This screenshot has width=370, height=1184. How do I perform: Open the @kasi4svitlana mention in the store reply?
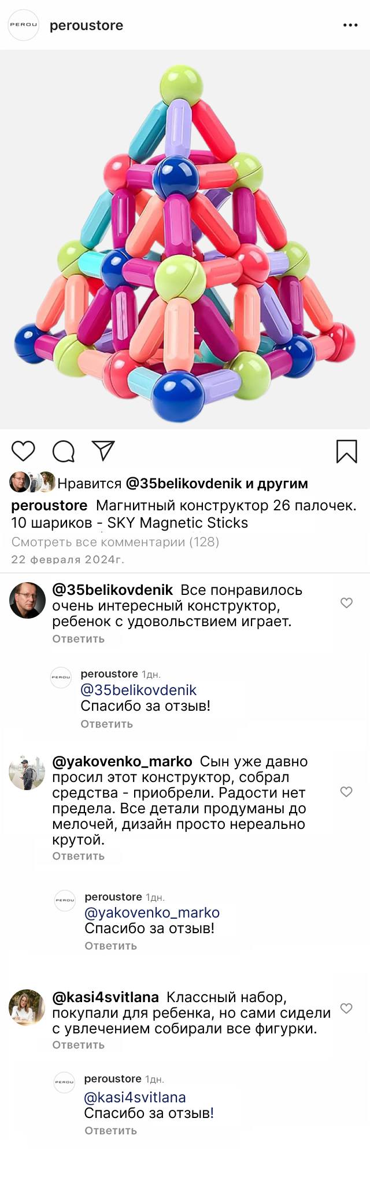pos(135,1097)
